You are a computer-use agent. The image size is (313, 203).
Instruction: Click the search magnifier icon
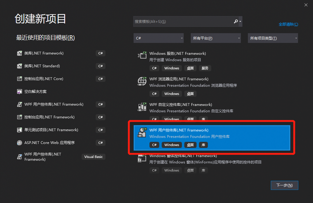click(236, 21)
